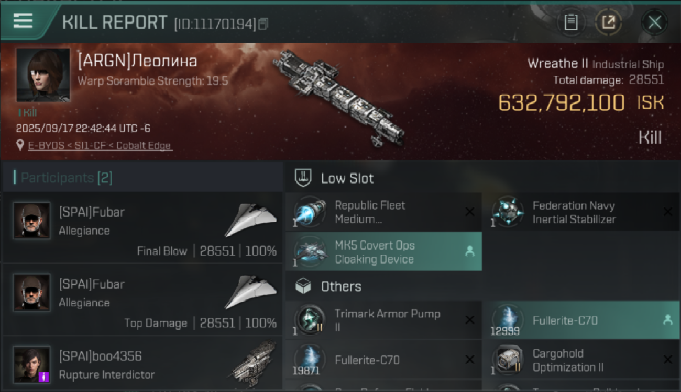This screenshot has height=392, width=681.
Task: Open boo4356's pilot portrait
Action: [x=32, y=364]
